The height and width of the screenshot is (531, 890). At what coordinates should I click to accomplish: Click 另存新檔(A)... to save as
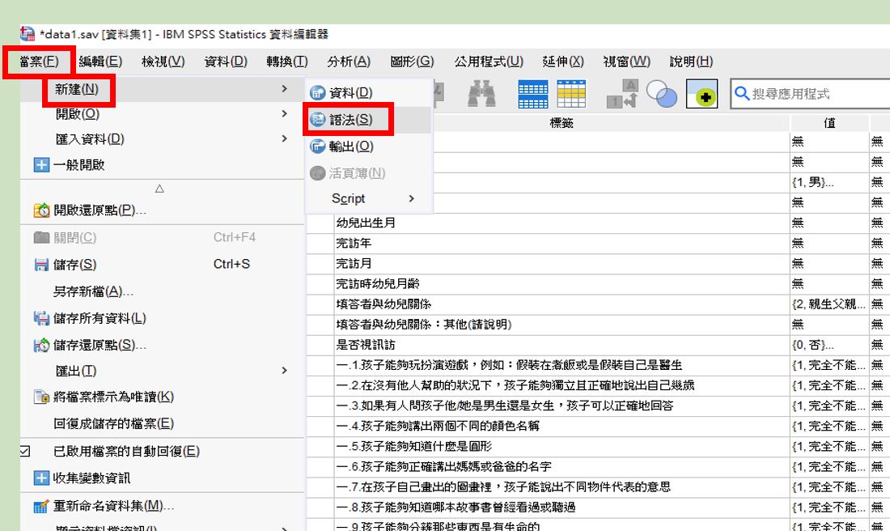93,291
